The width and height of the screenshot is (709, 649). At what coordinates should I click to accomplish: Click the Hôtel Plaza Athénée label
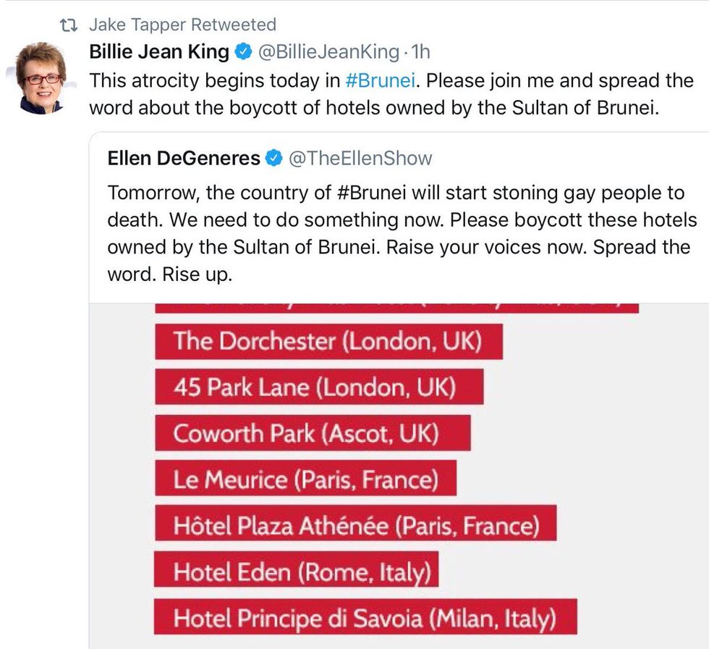pyautogui.click(x=355, y=523)
